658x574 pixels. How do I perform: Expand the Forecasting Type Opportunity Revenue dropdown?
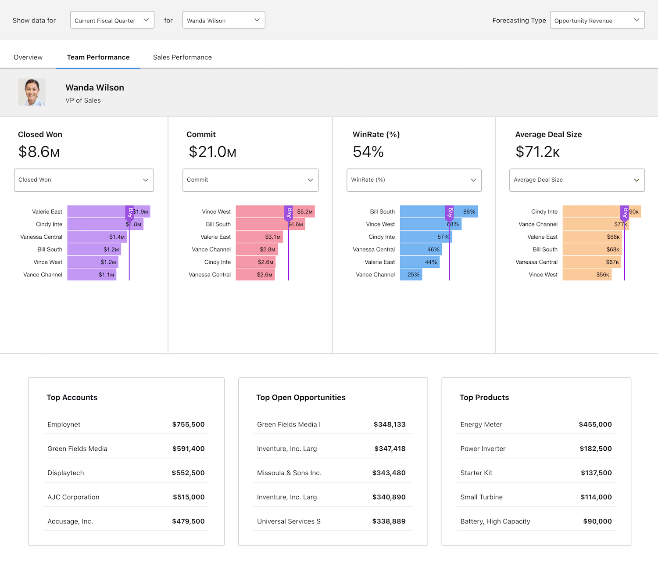coord(597,20)
